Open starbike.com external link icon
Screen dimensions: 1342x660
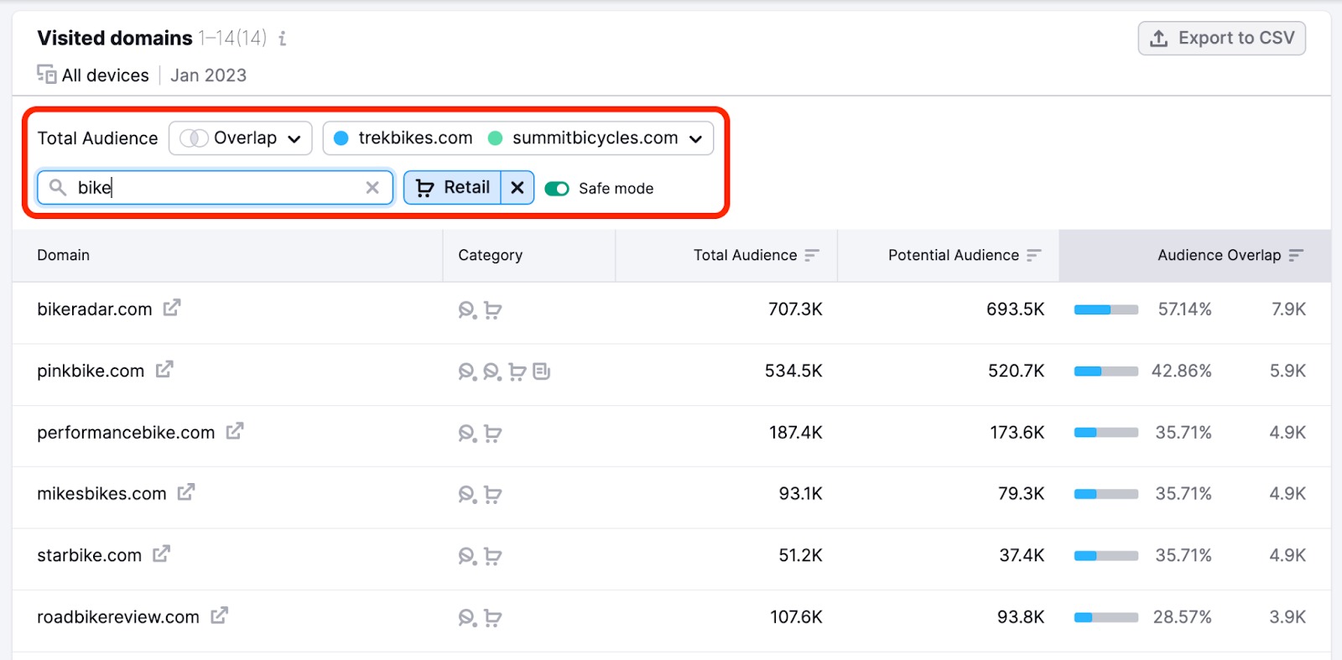tap(162, 553)
